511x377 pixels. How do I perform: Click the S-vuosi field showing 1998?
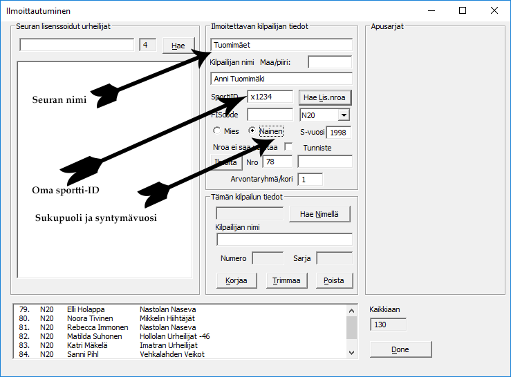pos(338,132)
